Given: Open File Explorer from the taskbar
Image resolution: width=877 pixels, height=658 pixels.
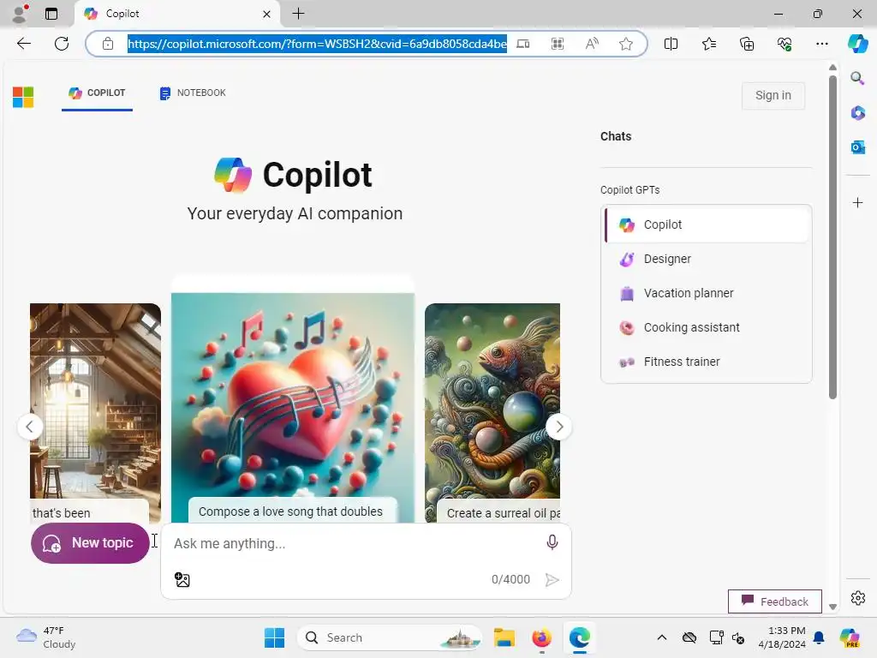Looking at the screenshot, I should coord(504,637).
